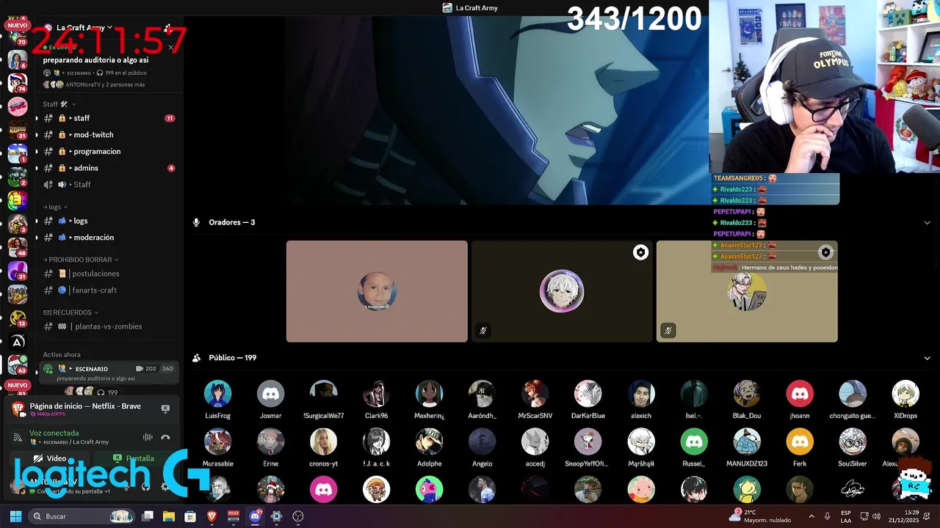Open Josmar's audience avatar
Screen dimensions: 940x528
point(270,394)
